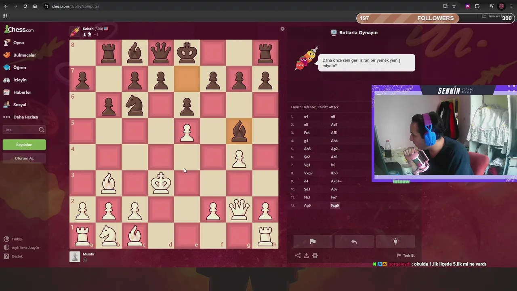Click the Kebab bot name
Screen dimensions: 517x291
pyautogui.click(x=88, y=29)
